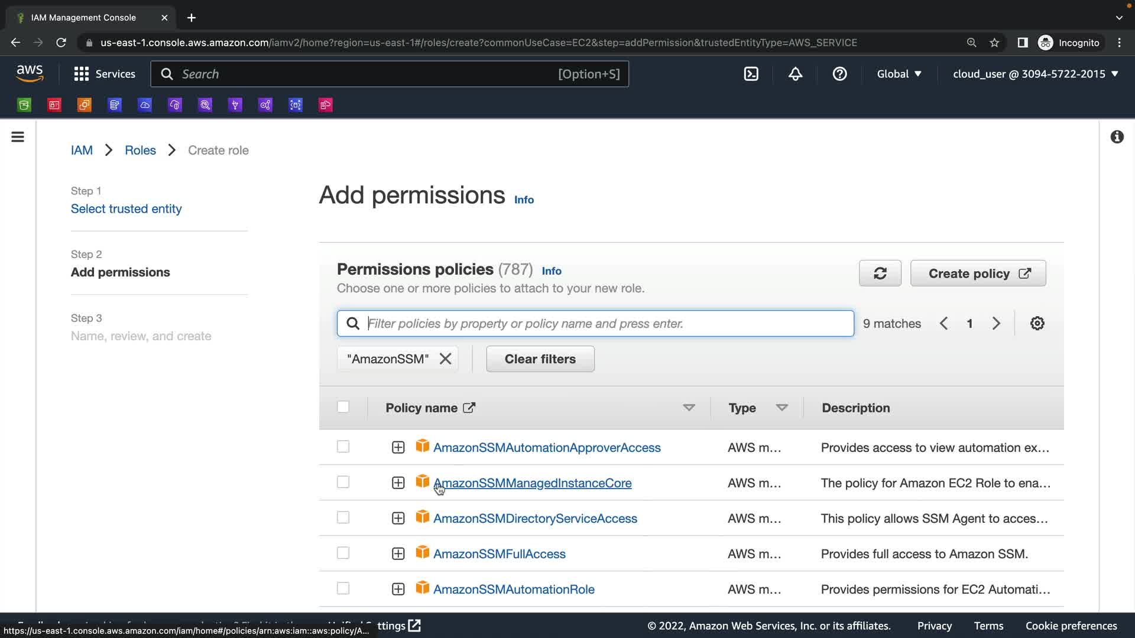The width and height of the screenshot is (1135, 638).
Task: Open the Global region dropdown
Action: [x=899, y=74]
